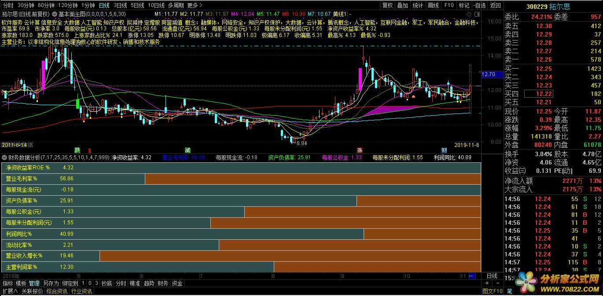
Task: Click the 指标 tab in bottom toolbar
Action: [8, 283]
